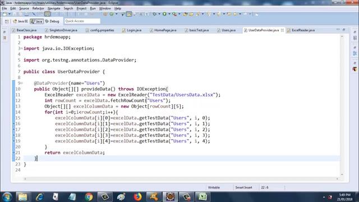359x202 pixels.
Task: Click the green Run button icon
Action: pyautogui.click(x=164, y=14)
